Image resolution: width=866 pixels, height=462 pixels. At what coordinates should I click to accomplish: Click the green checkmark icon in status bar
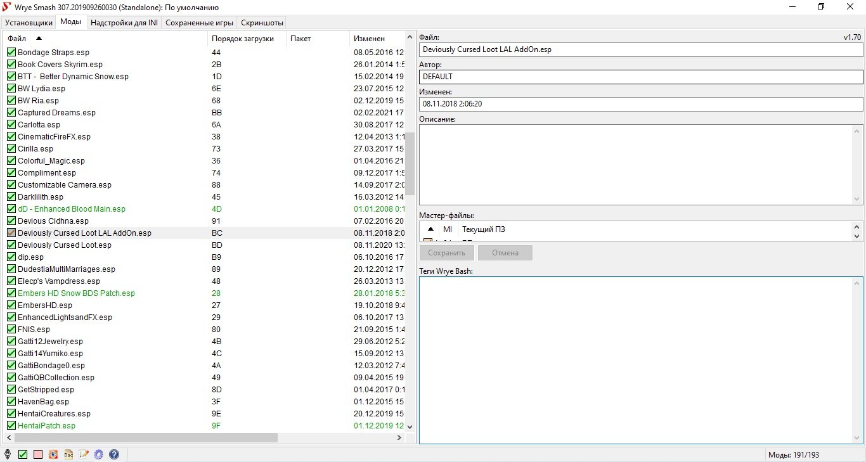click(x=23, y=454)
